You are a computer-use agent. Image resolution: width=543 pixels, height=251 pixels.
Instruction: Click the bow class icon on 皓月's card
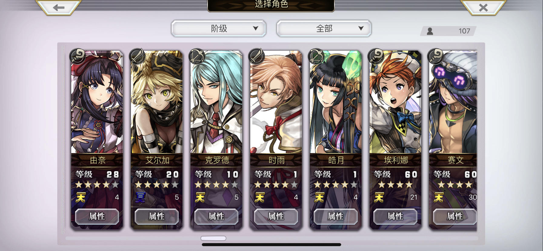tap(317, 56)
